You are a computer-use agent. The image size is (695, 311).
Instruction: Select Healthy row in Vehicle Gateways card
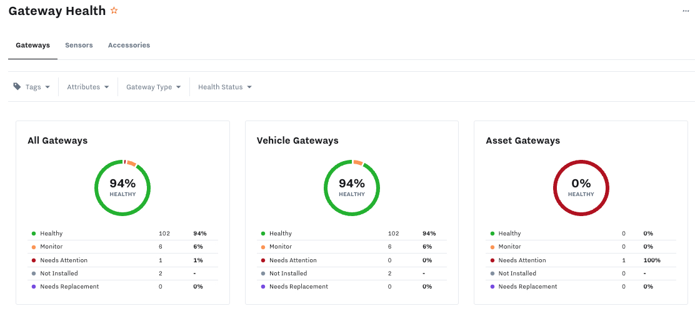(352, 234)
